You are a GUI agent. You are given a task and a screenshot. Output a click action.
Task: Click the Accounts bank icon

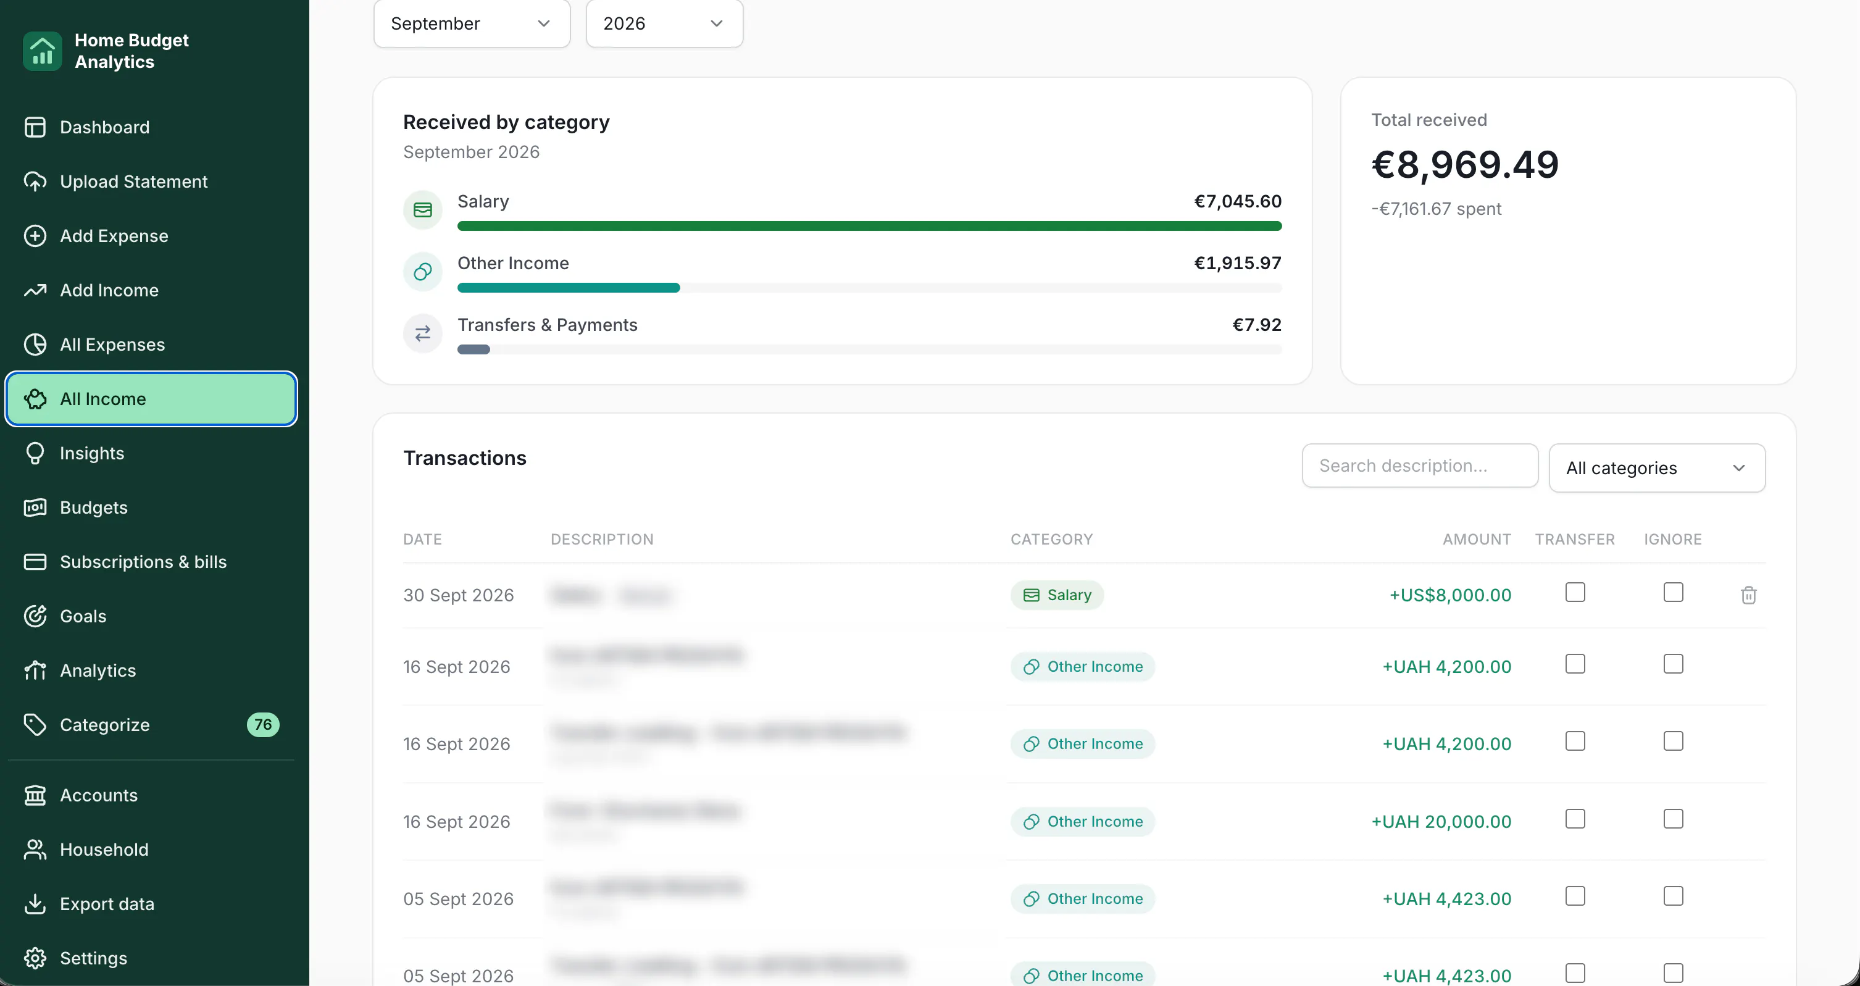35,795
